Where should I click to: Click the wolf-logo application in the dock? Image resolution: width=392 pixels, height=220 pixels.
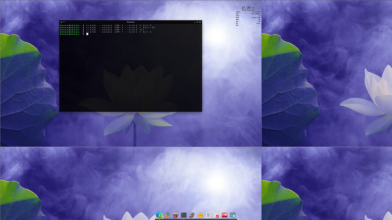(x=192, y=215)
